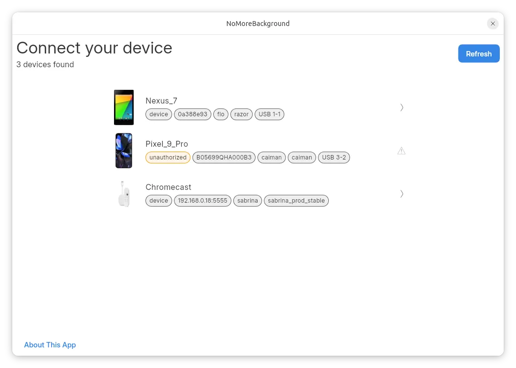This screenshot has height=368, width=516.
Task: Click the Chromecast device image
Action: (124, 194)
